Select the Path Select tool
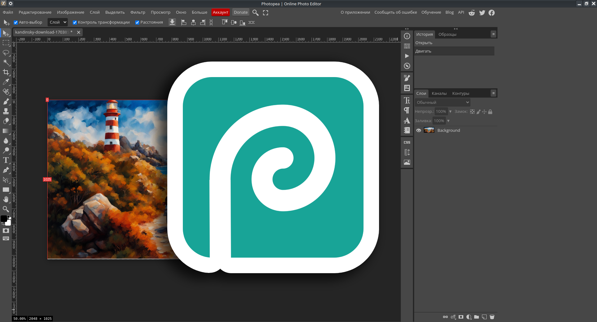 [x=6, y=180]
